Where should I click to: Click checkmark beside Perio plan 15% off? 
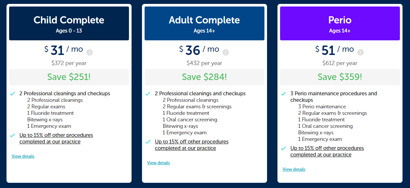(x=283, y=148)
